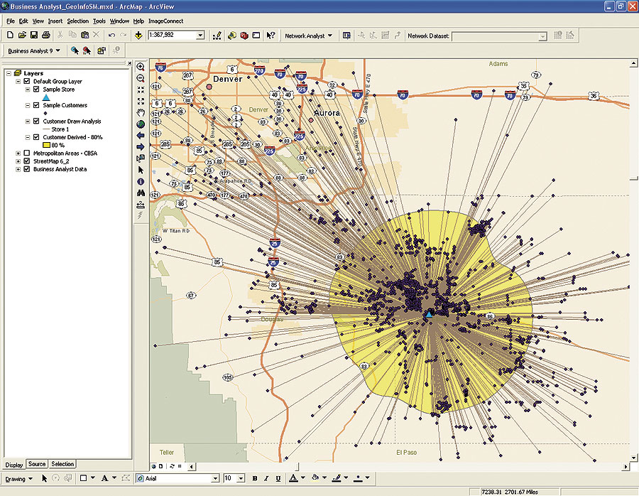Screen dimensions: 639x496
Task: Open the Editor toolbar pencil icon
Action: [217, 36]
